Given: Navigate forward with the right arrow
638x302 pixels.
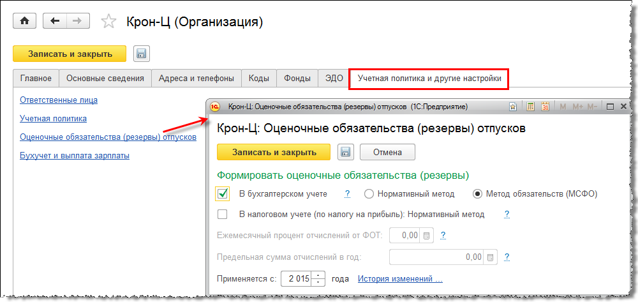Looking at the screenshot, I should tap(78, 21).
